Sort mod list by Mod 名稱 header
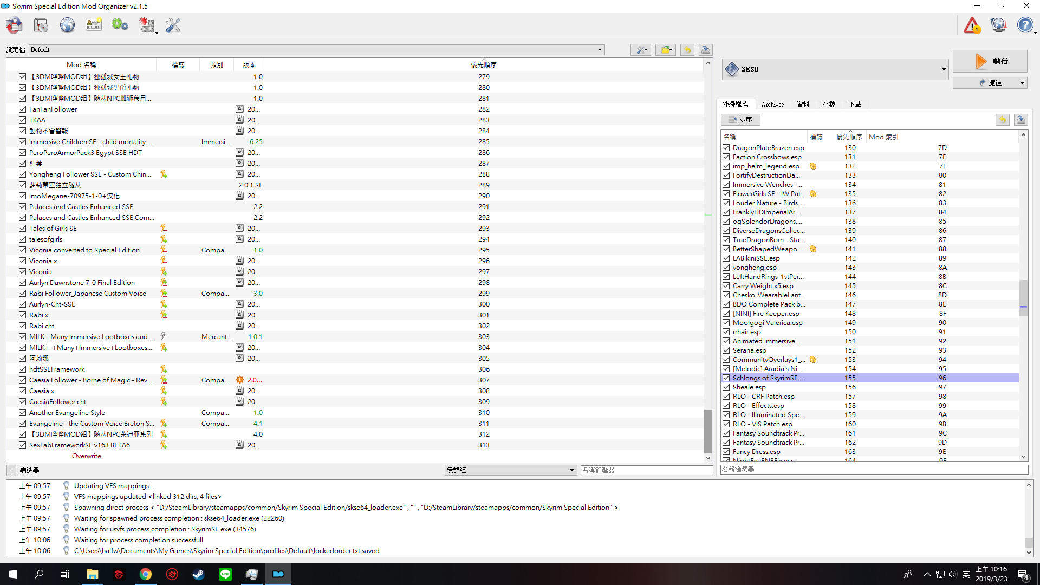 [x=81, y=64]
